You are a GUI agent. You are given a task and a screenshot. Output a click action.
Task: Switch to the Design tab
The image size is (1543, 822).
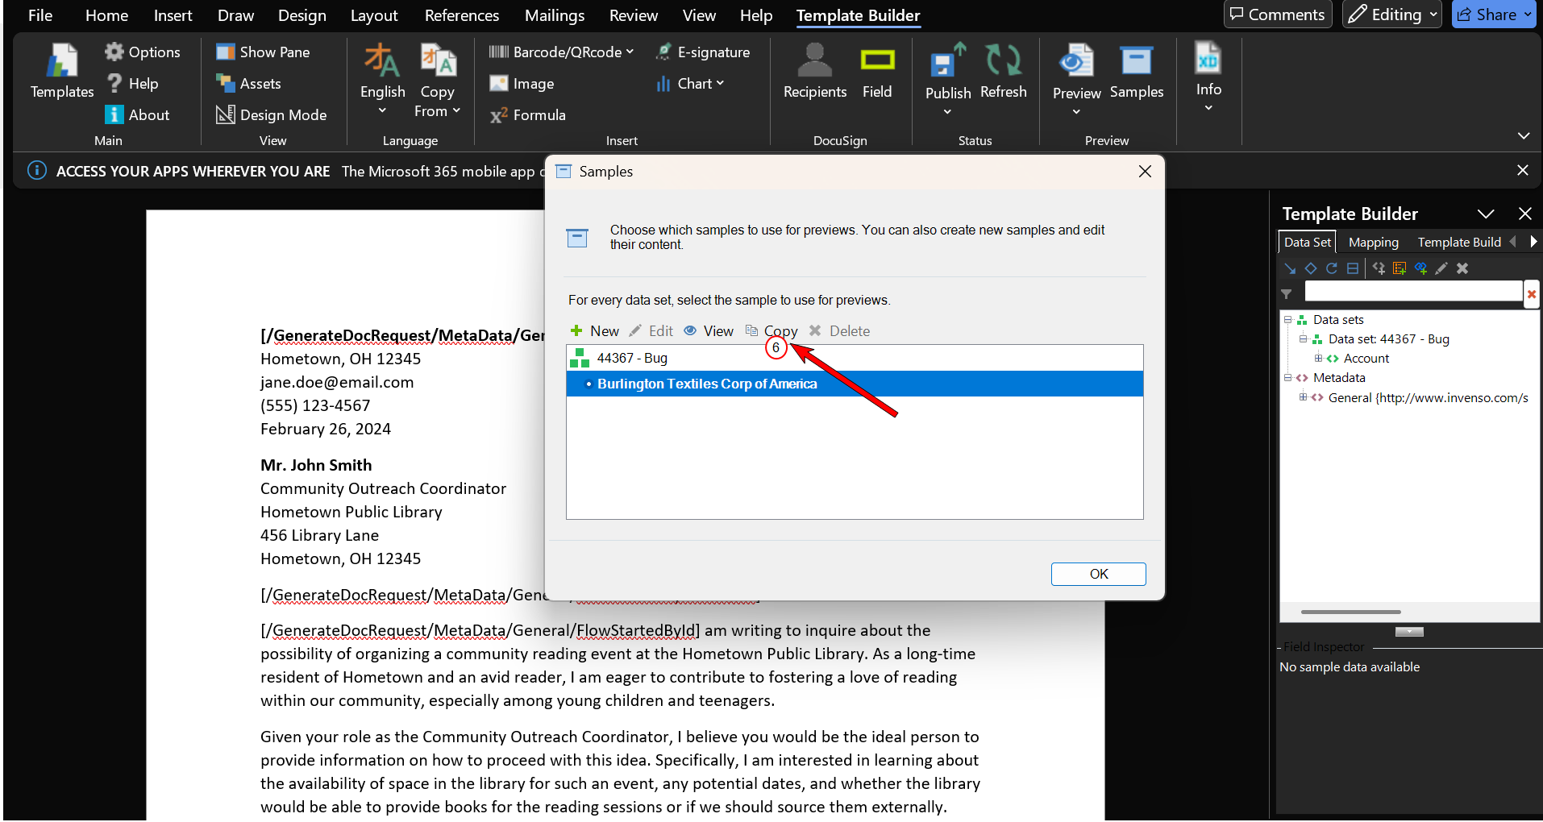302,15
